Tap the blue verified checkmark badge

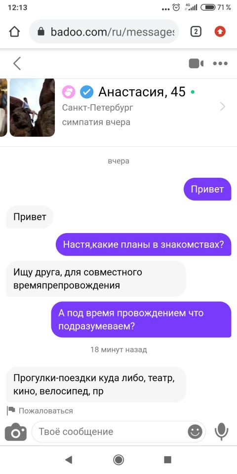coord(87,92)
